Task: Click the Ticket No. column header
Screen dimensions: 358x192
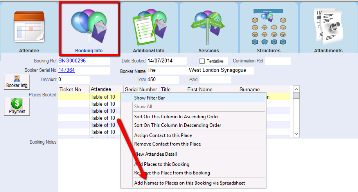Action: (71, 89)
